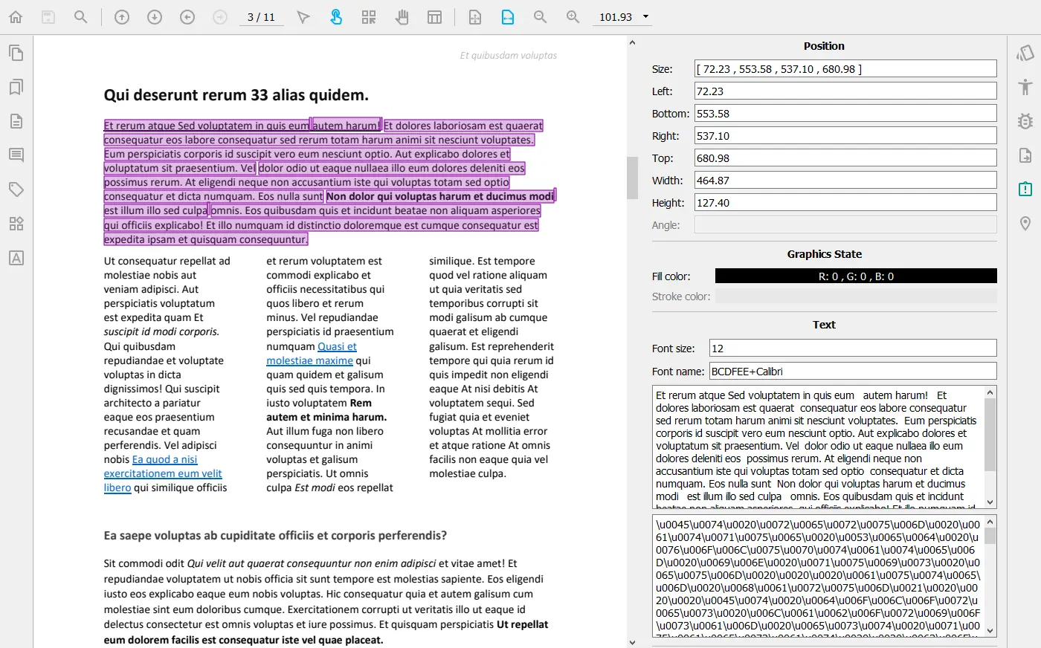Click the Bottom value field 553.58

point(845,113)
